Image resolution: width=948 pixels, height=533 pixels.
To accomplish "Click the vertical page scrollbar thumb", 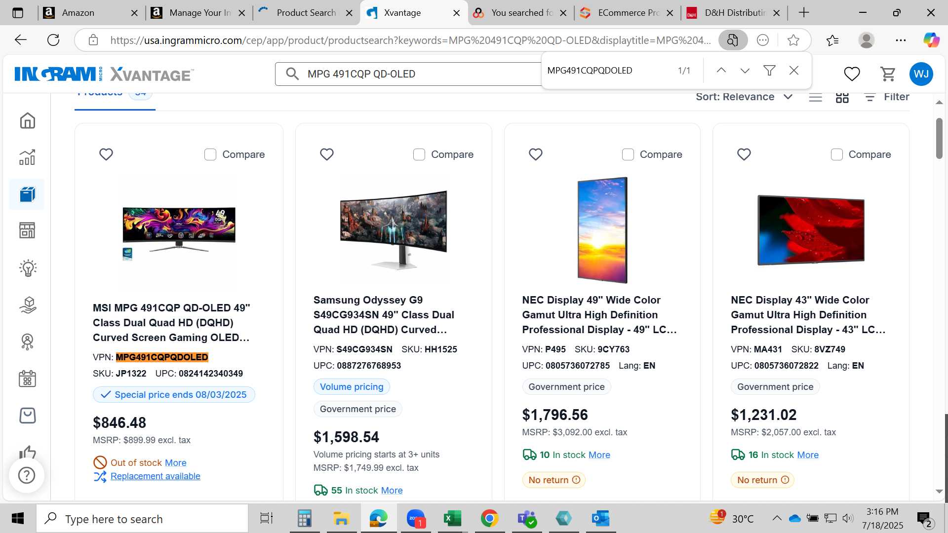I will tap(939, 138).
